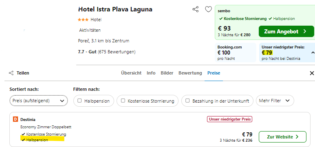This screenshot has height=147, width=315.
Task: Select the Booking.com €100 price offer
Action: click(236, 53)
